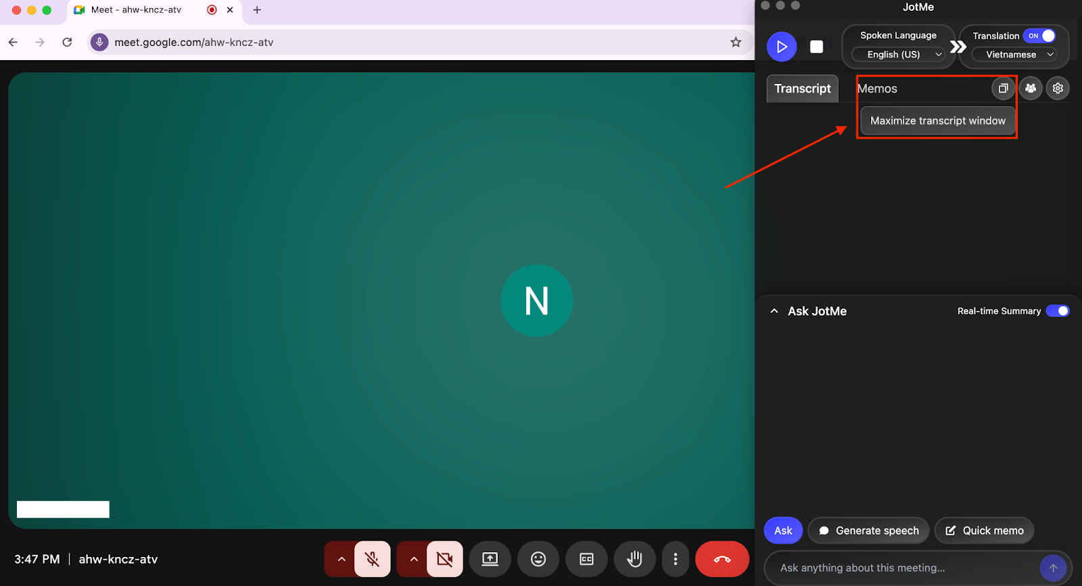The image size is (1082, 586).
Task: Turn off the Translation ON toggle
Action: coord(1039,36)
